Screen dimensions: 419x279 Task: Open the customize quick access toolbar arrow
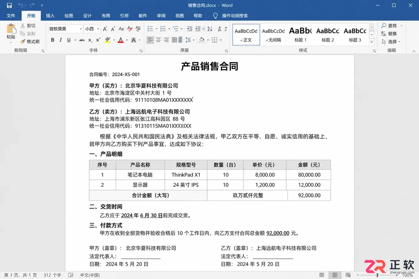pyautogui.click(x=42, y=5)
